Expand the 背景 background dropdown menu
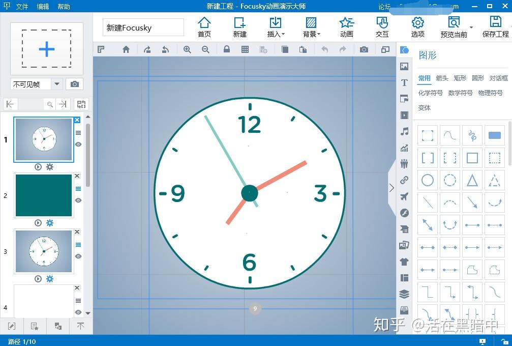Image resolution: width=512 pixels, height=346 pixels. [312, 27]
